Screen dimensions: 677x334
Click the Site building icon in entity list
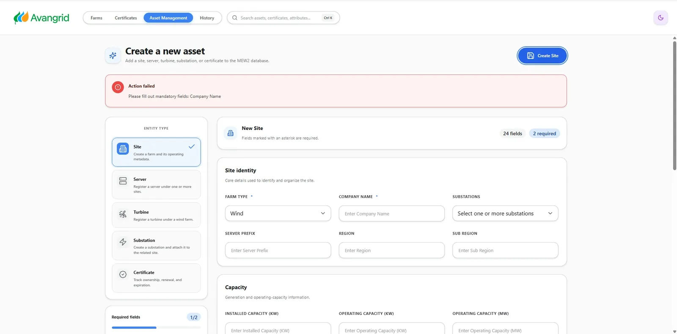123,149
